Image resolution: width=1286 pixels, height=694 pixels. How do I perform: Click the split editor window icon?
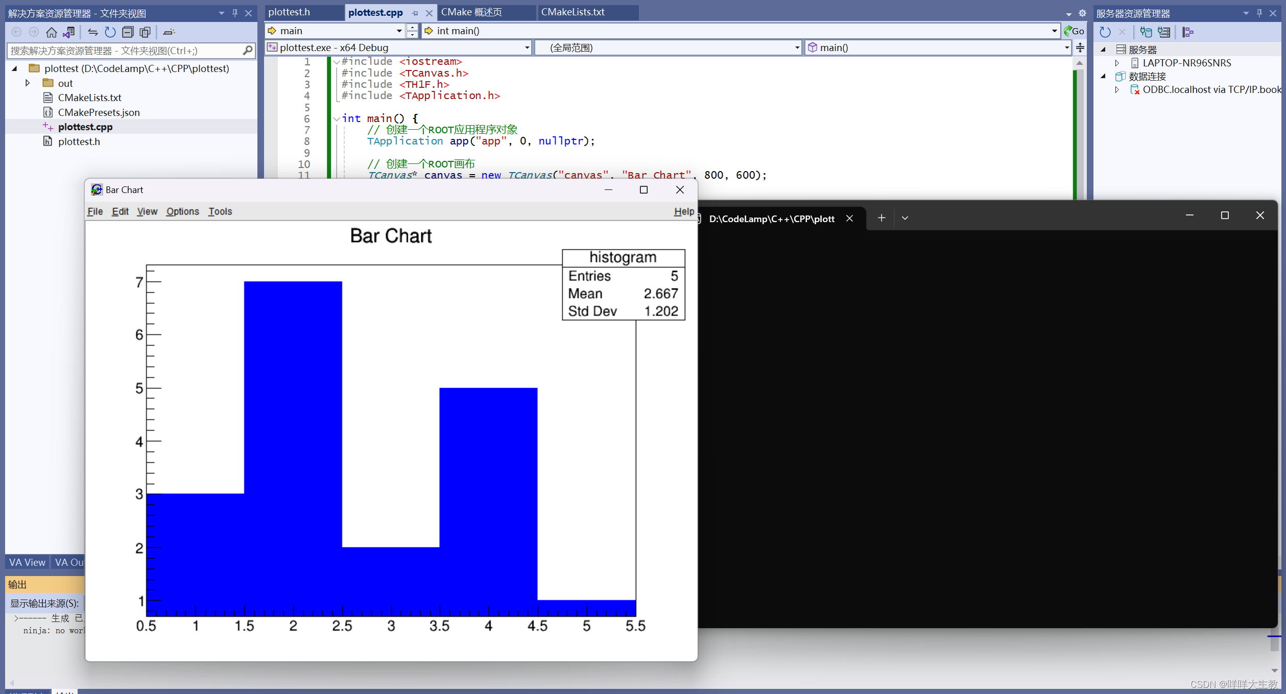tap(1080, 47)
